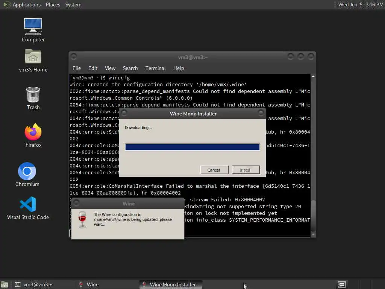
Task: Click the 'Downloading...' label text
Action: coord(138,128)
